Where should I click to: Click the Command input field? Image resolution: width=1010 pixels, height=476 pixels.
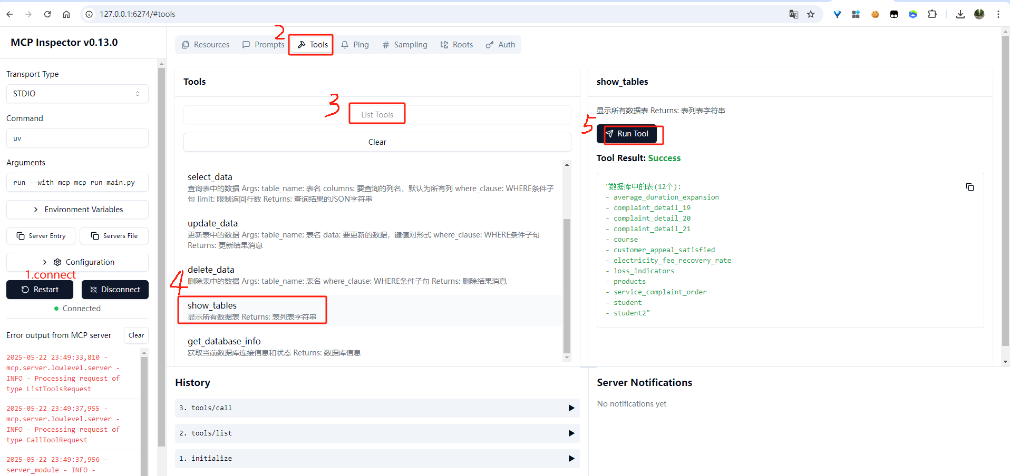(x=77, y=138)
